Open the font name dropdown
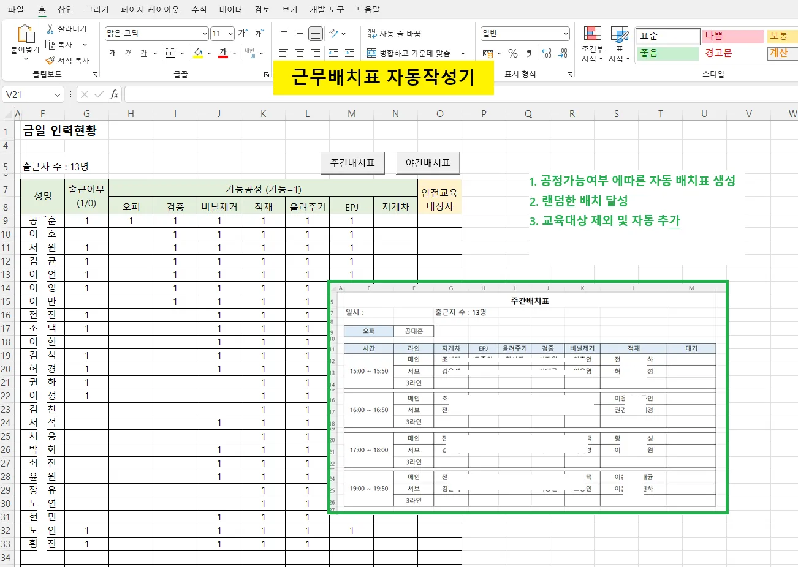This screenshot has width=798, height=567. (x=203, y=33)
